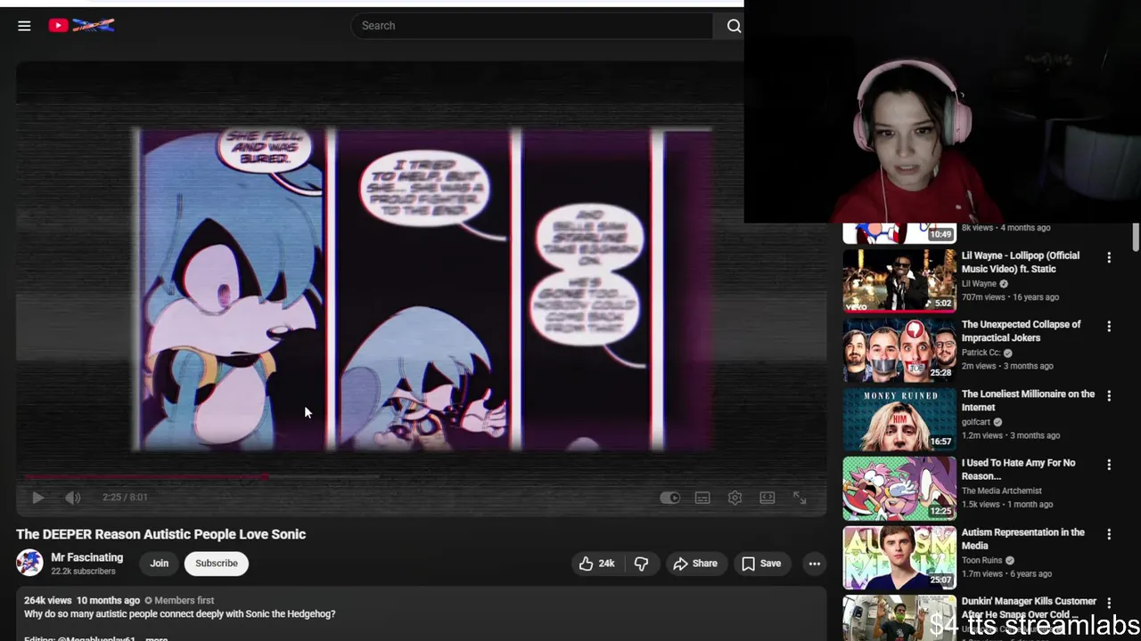Open Mr Fascinating channel avatar
Screen dimensions: 1141x641
coord(29,563)
